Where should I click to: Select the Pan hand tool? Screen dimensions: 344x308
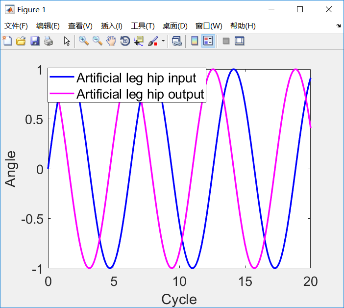[x=111, y=41]
